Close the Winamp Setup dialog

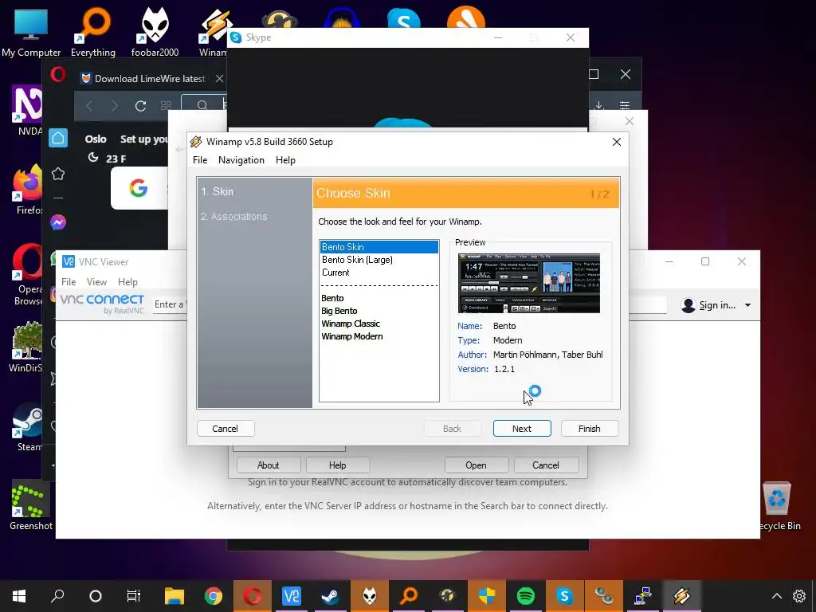pos(617,142)
